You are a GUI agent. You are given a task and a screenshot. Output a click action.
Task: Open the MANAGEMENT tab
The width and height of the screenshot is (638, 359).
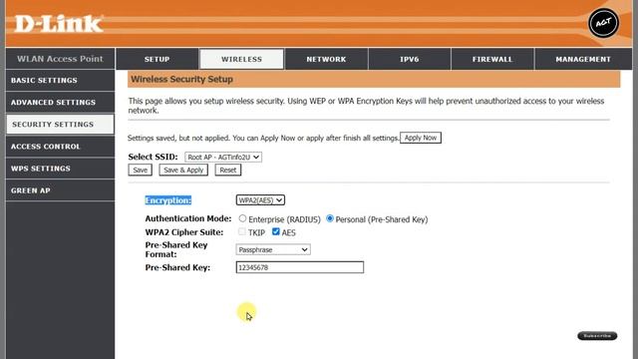583,59
